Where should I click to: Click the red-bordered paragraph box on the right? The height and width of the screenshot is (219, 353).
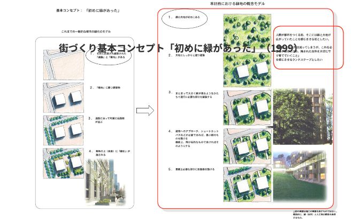pyautogui.click(x=310, y=46)
